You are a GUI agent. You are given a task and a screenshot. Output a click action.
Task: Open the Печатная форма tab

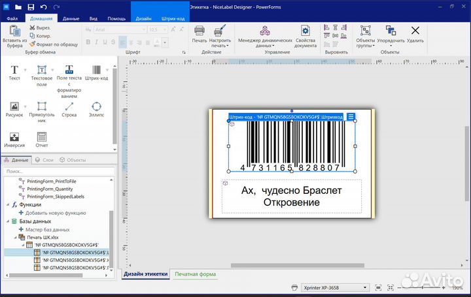click(x=195, y=274)
